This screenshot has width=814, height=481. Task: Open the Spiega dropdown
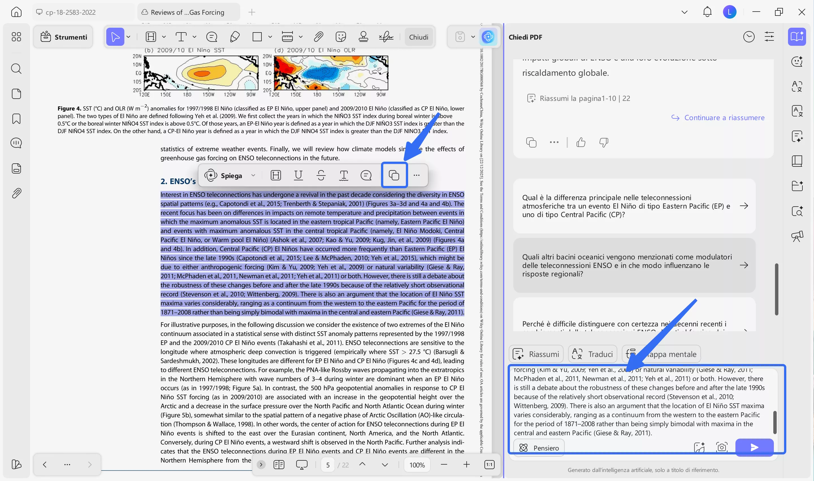click(254, 175)
